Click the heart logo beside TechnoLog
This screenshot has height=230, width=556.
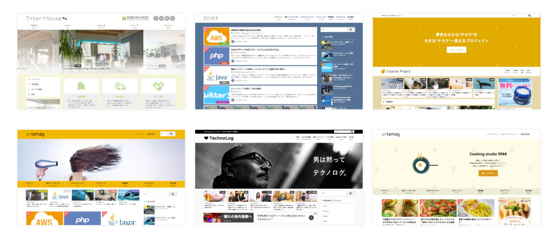tap(206, 138)
